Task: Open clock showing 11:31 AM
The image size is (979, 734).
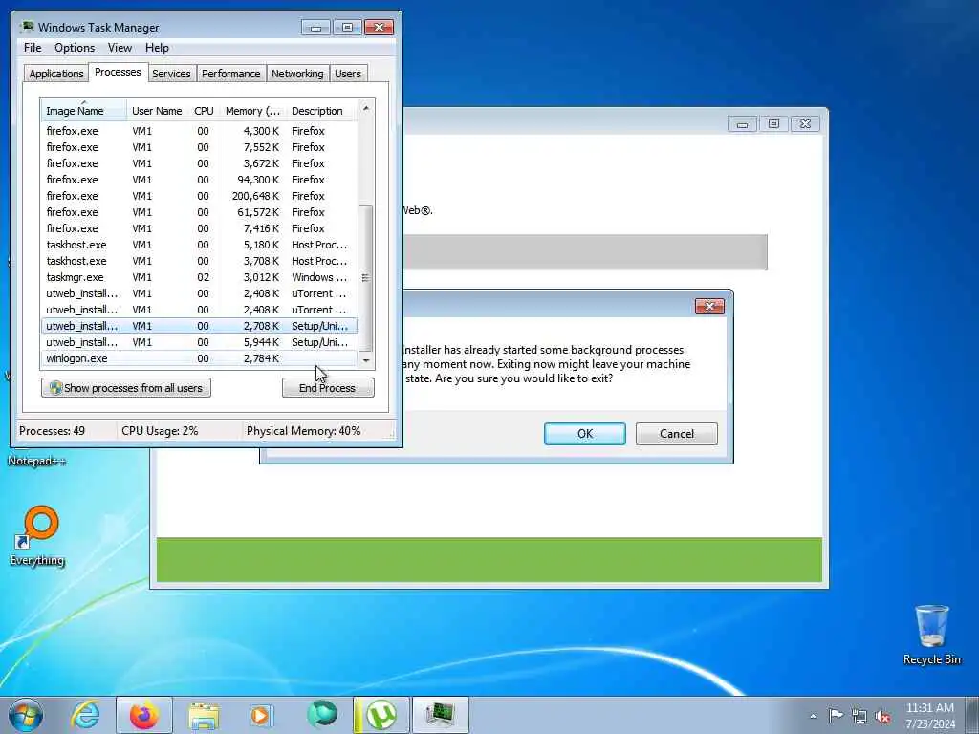Action: [x=930, y=716]
